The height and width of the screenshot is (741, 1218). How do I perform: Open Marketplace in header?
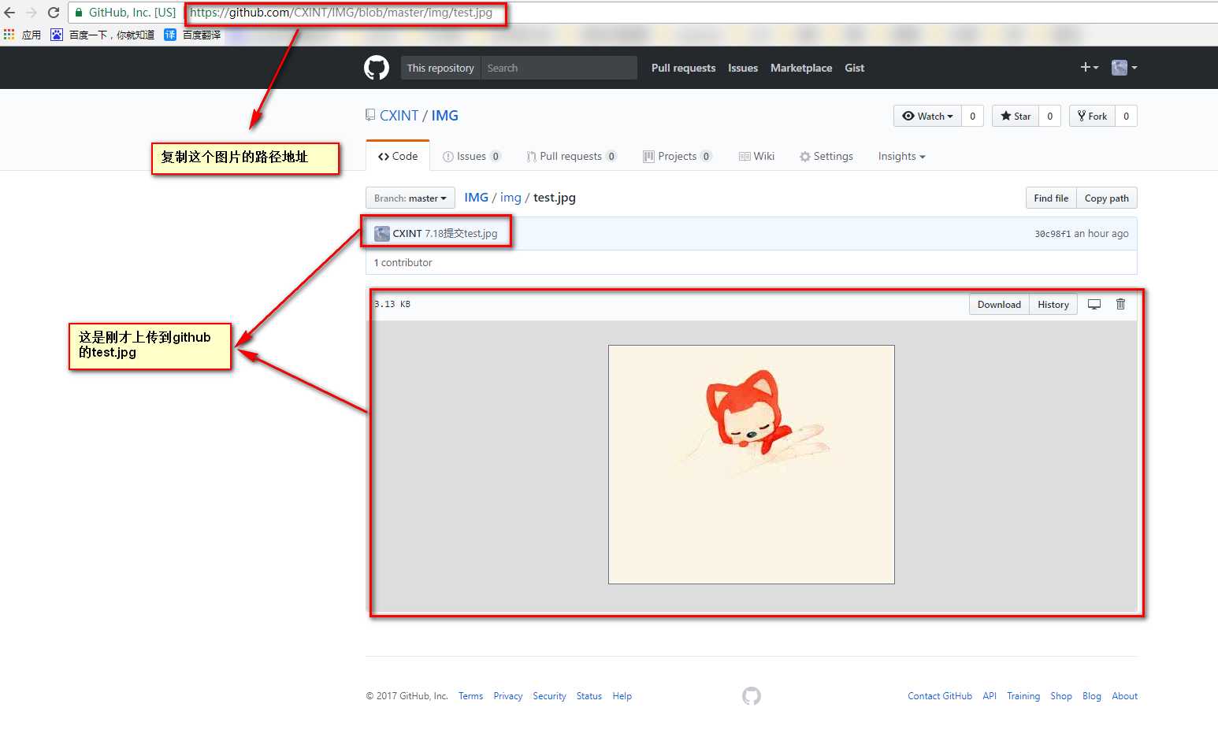point(801,68)
